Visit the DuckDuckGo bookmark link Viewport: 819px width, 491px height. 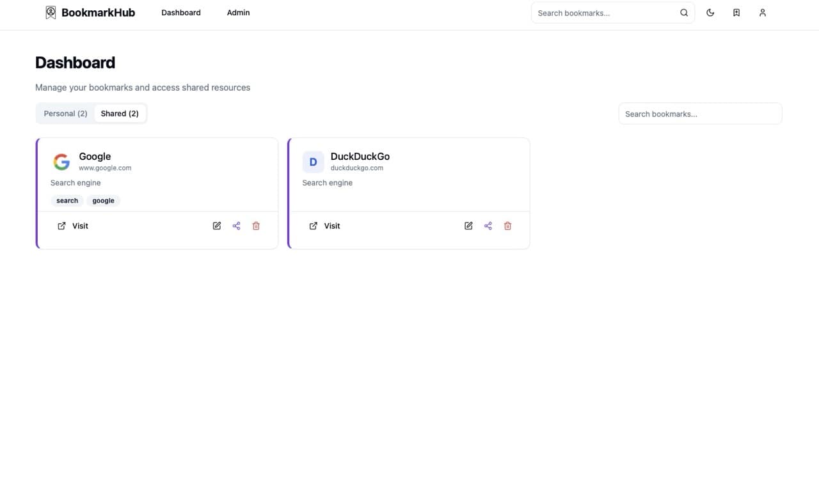324,226
